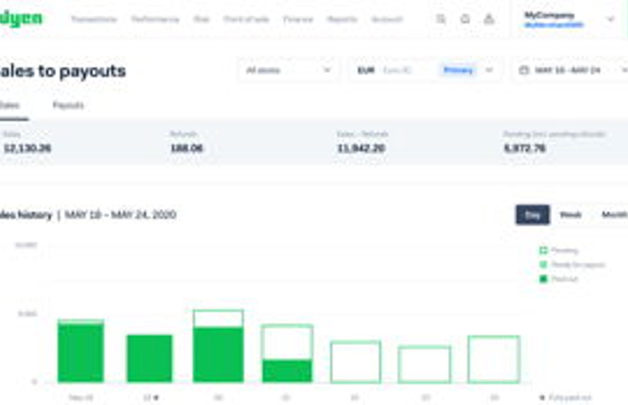Open the EUR currency dropdown
The height and width of the screenshot is (405, 628).
[x=426, y=70]
